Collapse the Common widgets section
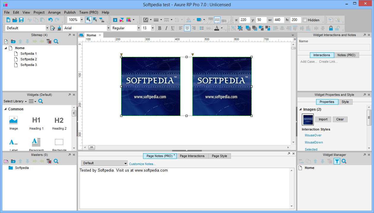This screenshot has height=213, width=374. pos(6,109)
